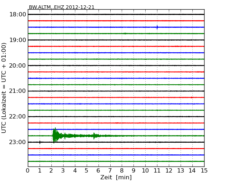Click the secondary green wave arrival near minute 5.6
This screenshot has height=185, width=232.
click(94, 136)
